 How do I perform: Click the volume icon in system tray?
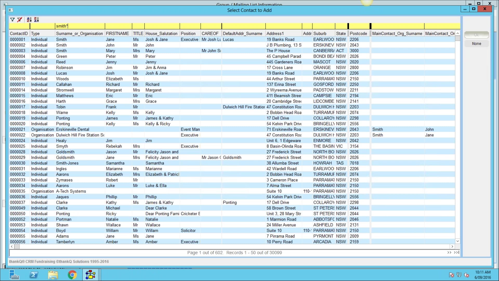click(467, 275)
